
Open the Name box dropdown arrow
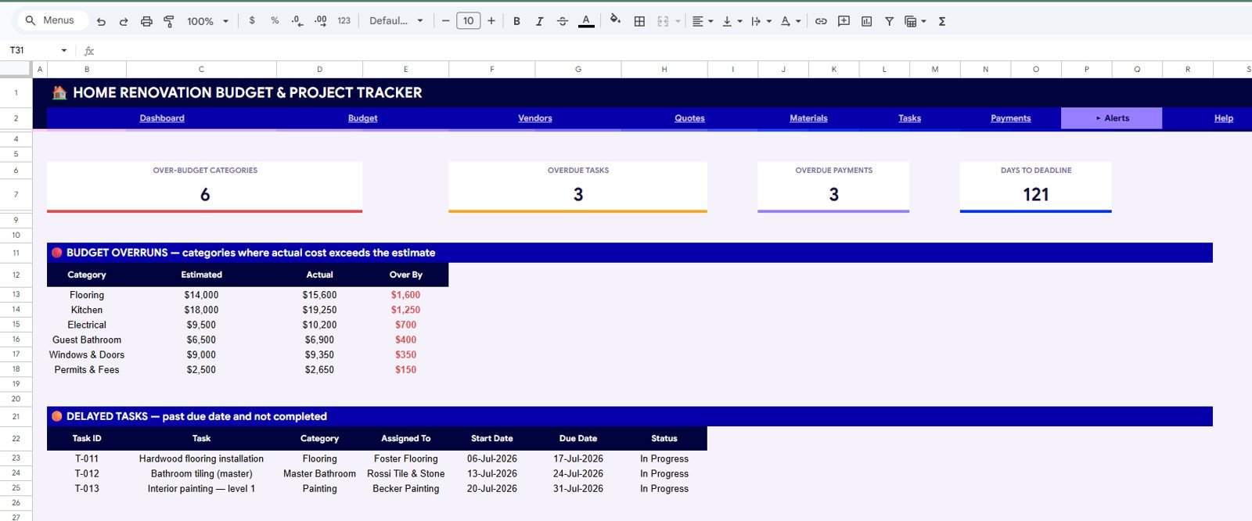64,50
